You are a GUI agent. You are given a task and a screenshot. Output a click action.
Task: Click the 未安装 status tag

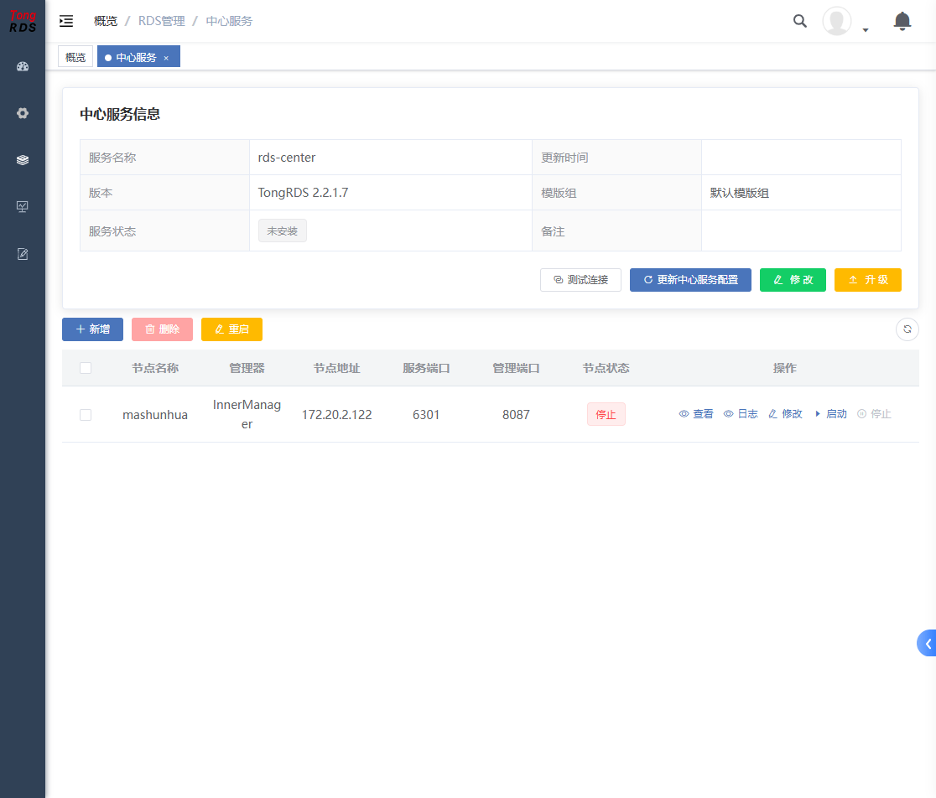pos(283,231)
